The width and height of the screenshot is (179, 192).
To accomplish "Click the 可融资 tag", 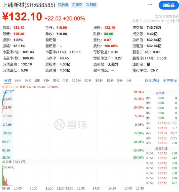I will (x=63, y=5).
